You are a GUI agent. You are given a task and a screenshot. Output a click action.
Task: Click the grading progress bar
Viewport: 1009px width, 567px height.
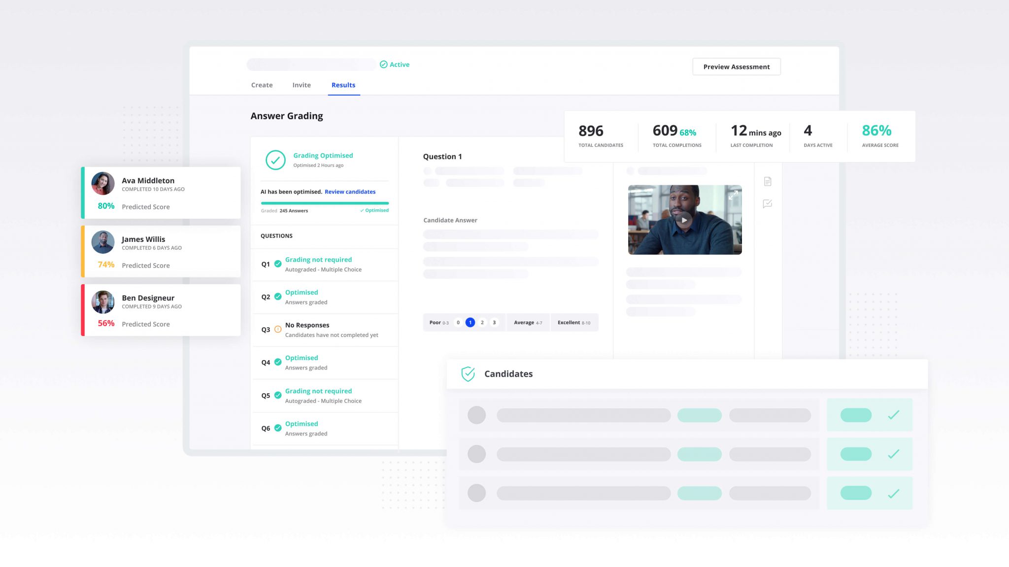point(325,202)
